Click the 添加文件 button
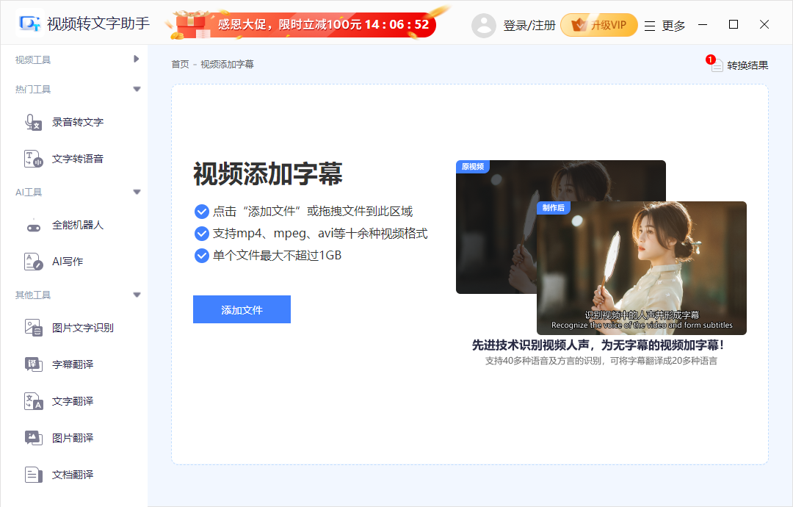Screen dimensions: 793x507 (x=242, y=309)
